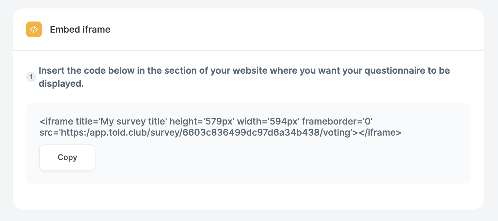The height and width of the screenshot is (221, 498).
Task: Select the Embed iframe heading
Action: pos(80,29)
